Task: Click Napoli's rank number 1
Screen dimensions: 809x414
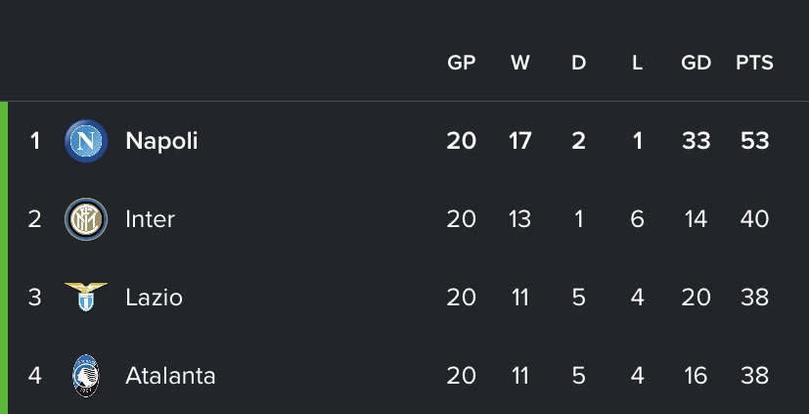Action: 35,141
